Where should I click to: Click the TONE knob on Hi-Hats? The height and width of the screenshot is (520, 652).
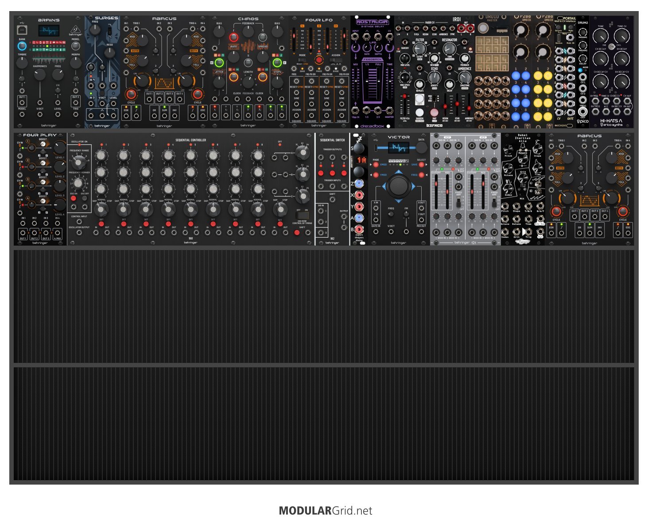click(601, 36)
